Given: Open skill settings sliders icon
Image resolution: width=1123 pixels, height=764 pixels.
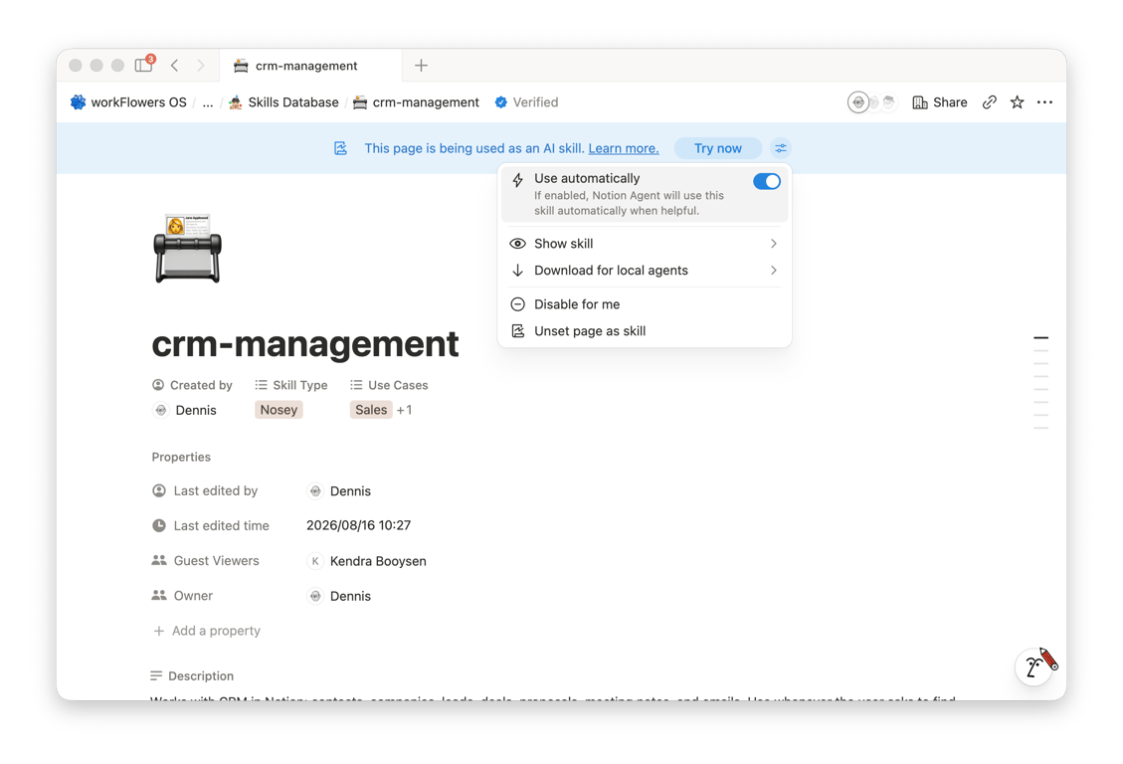Looking at the screenshot, I should pyautogui.click(x=781, y=148).
